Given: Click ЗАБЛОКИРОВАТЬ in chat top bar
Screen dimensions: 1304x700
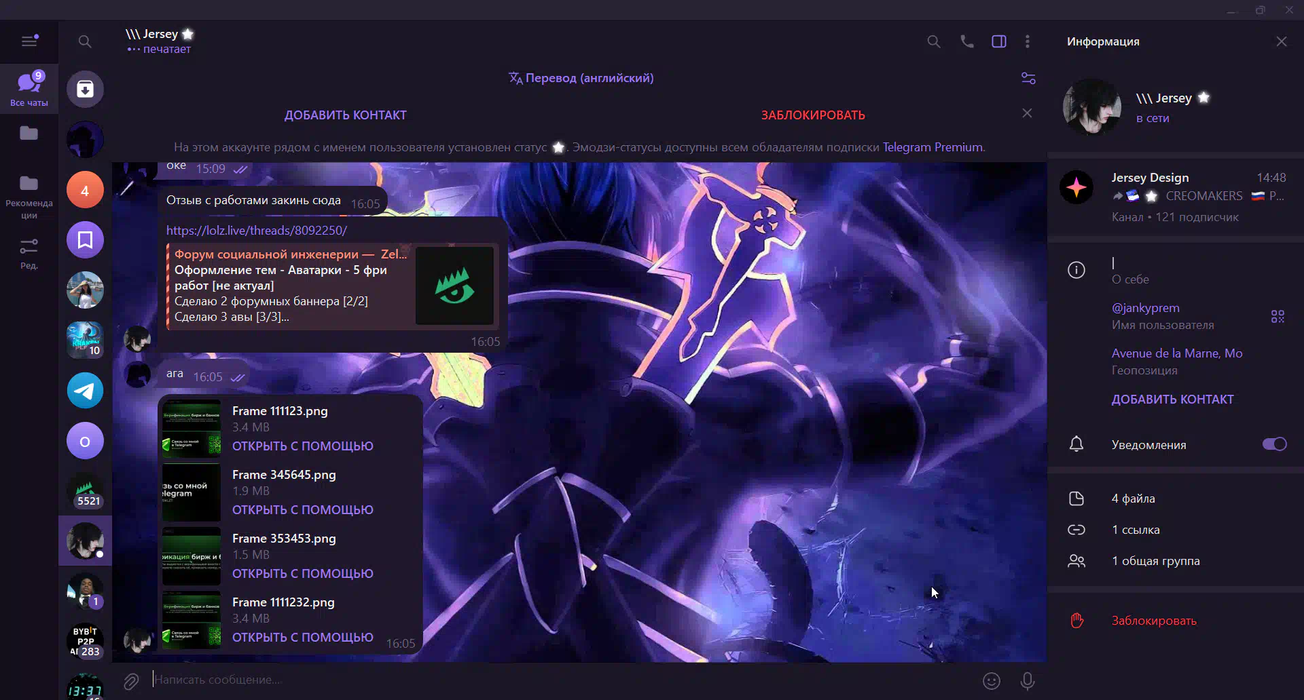Looking at the screenshot, I should coord(813,115).
